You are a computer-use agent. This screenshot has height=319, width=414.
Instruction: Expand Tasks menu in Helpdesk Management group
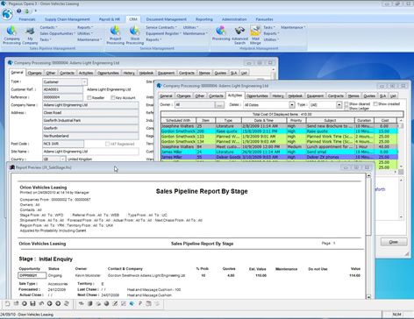pos(269,27)
